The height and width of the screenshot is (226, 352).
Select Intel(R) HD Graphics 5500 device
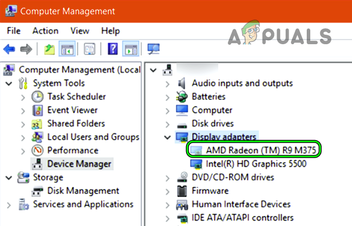pos(256,164)
